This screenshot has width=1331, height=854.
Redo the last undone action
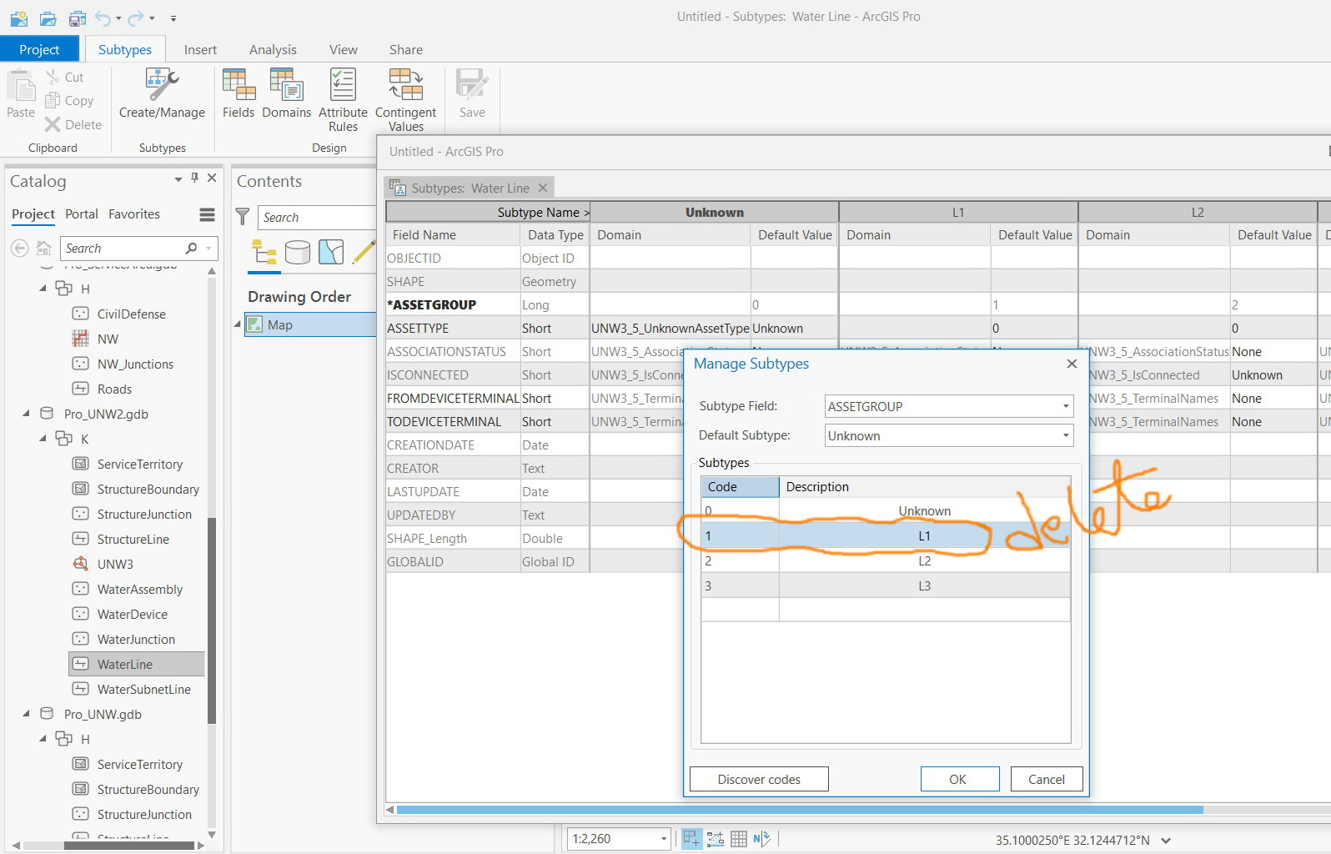click(137, 18)
